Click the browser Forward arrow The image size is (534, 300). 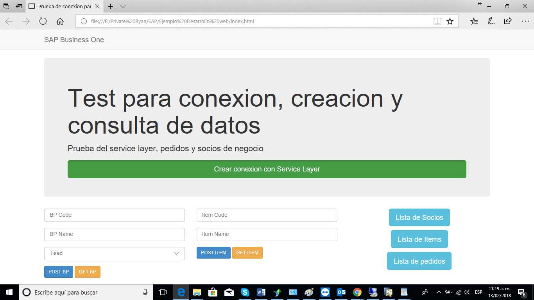point(26,21)
